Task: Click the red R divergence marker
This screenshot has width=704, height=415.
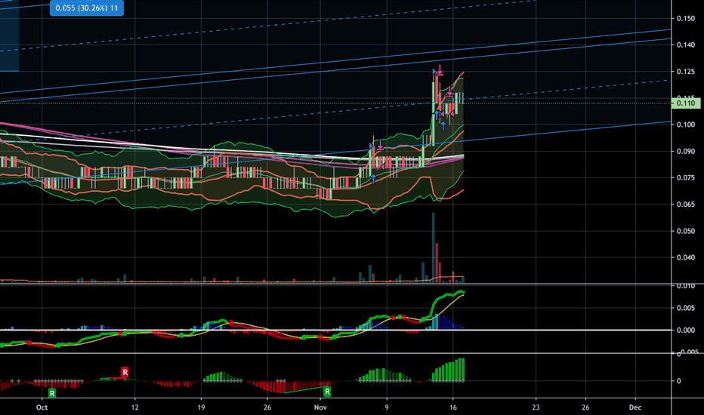Action: click(x=125, y=372)
